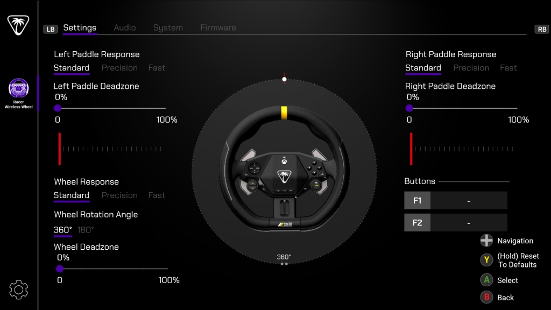Click the right paddle input level meter
The height and width of the screenshot is (310, 551).
click(461, 149)
